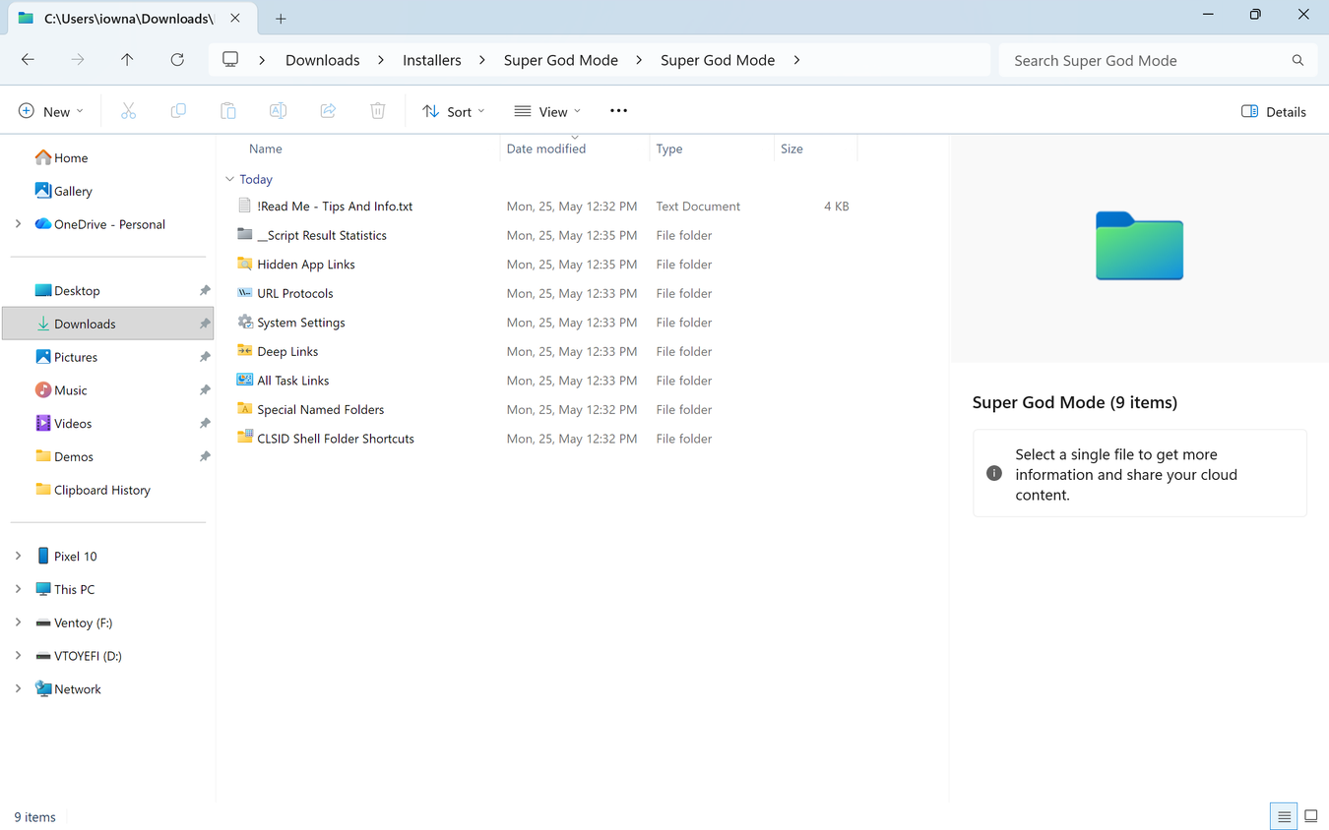Open a new tab with plus button
Screen dimensions: 1329x830
(281, 19)
